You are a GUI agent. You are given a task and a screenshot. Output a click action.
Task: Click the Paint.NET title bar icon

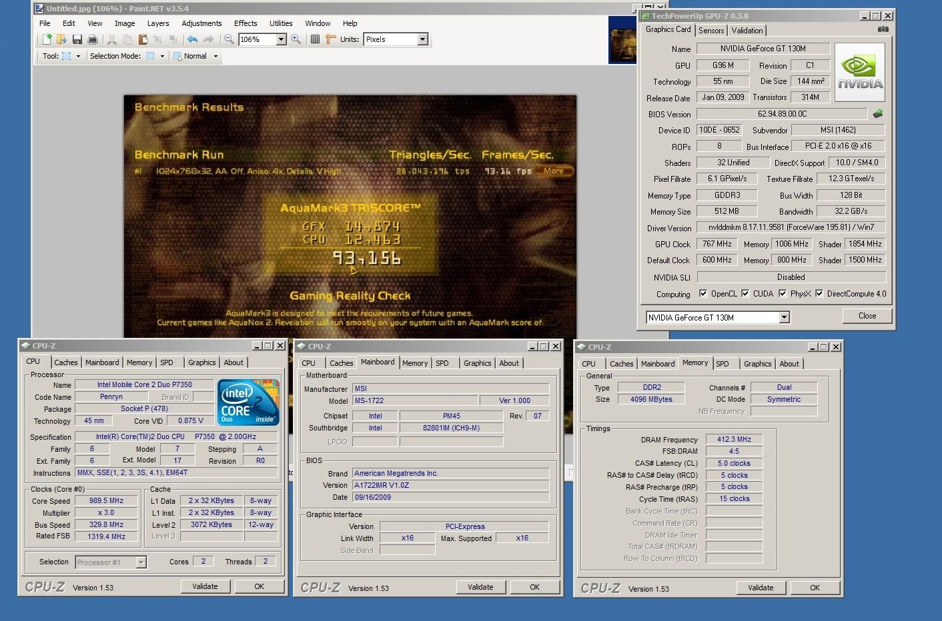coord(39,9)
